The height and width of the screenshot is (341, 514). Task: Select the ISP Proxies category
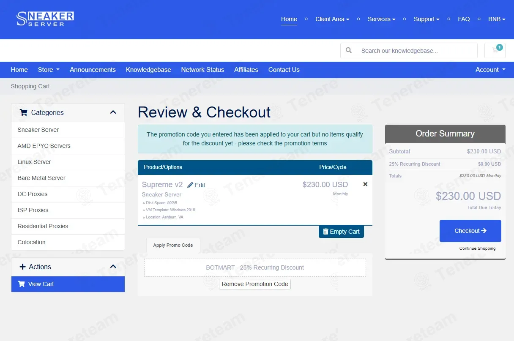68,210
